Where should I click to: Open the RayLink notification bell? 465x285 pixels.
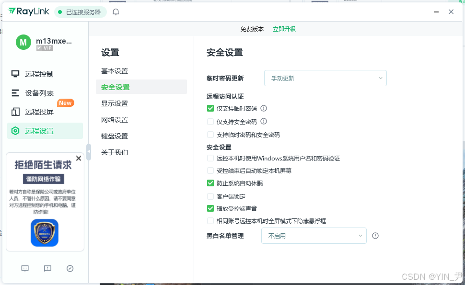point(115,11)
